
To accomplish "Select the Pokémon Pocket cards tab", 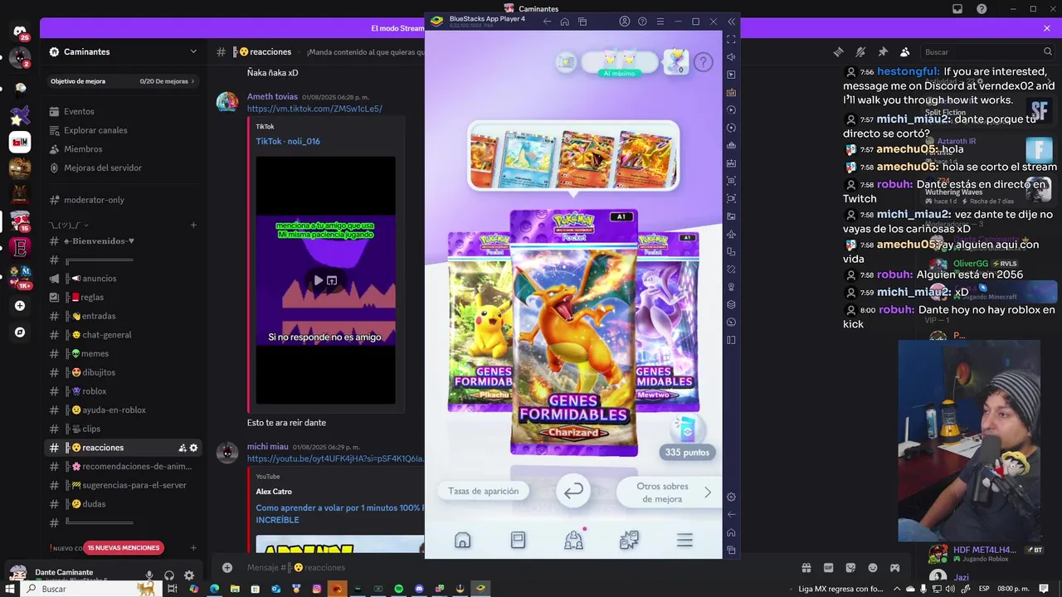I will coord(518,541).
